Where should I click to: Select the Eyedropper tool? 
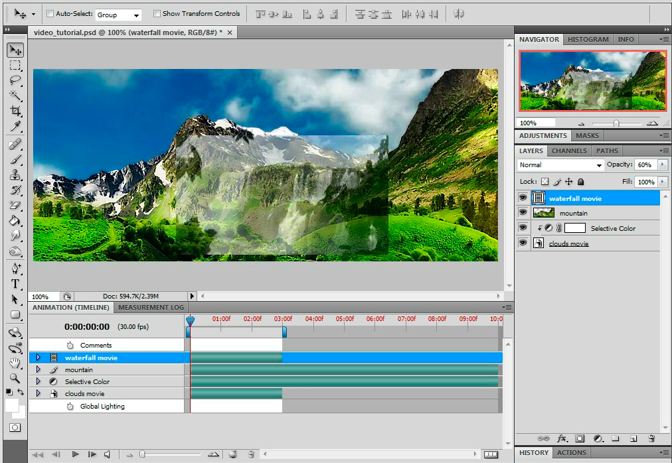(15, 126)
